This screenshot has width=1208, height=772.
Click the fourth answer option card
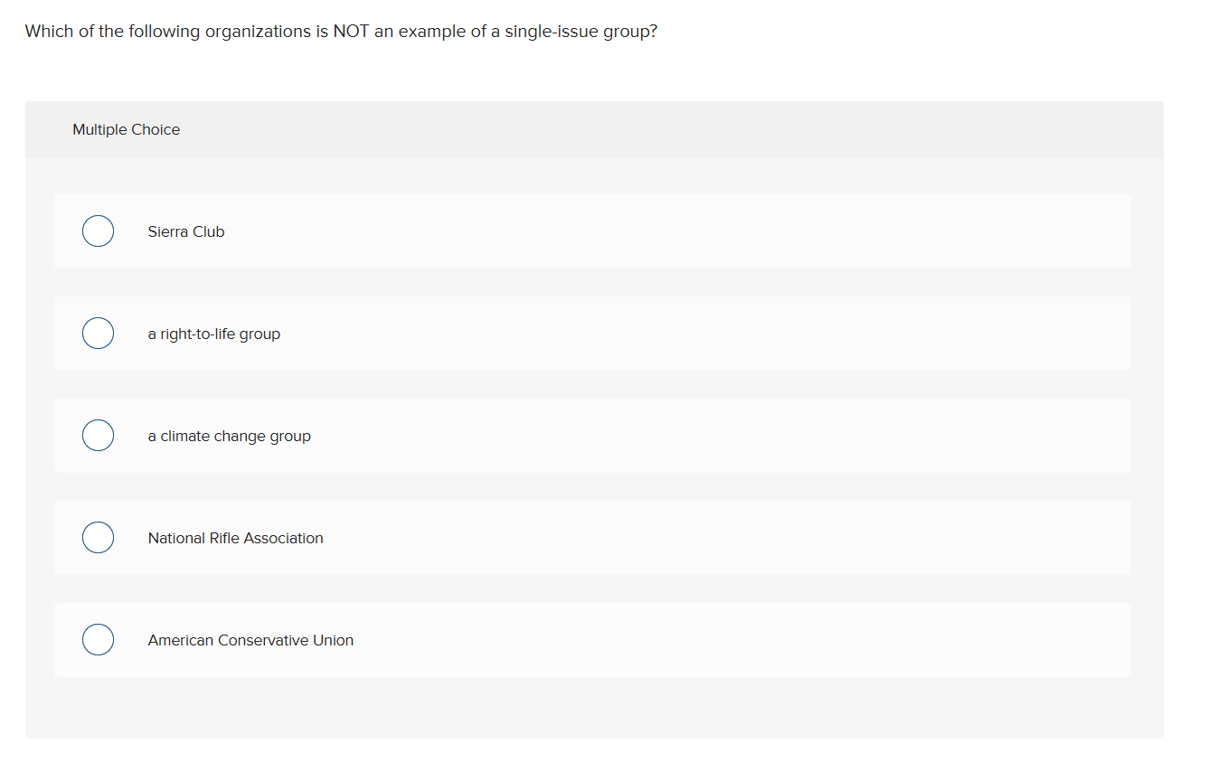(x=592, y=537)
